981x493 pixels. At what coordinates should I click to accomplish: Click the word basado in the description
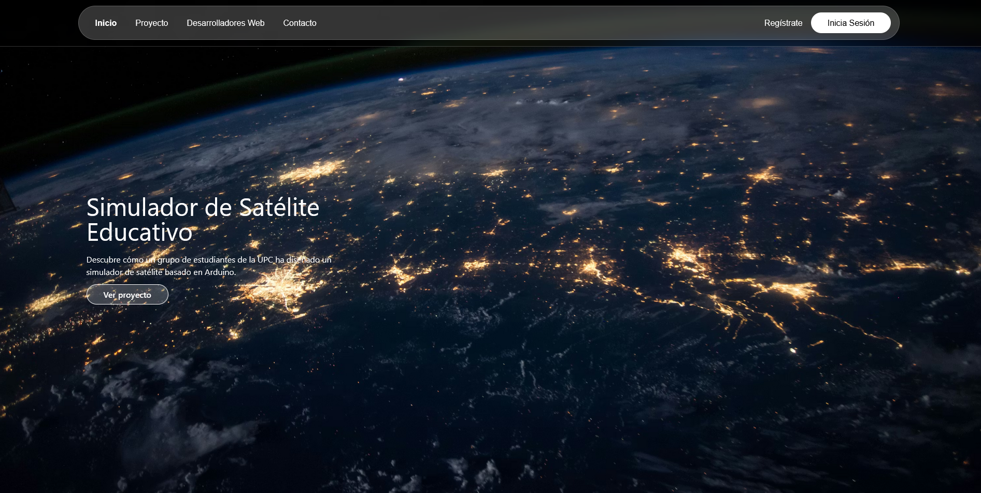point(178,272)
